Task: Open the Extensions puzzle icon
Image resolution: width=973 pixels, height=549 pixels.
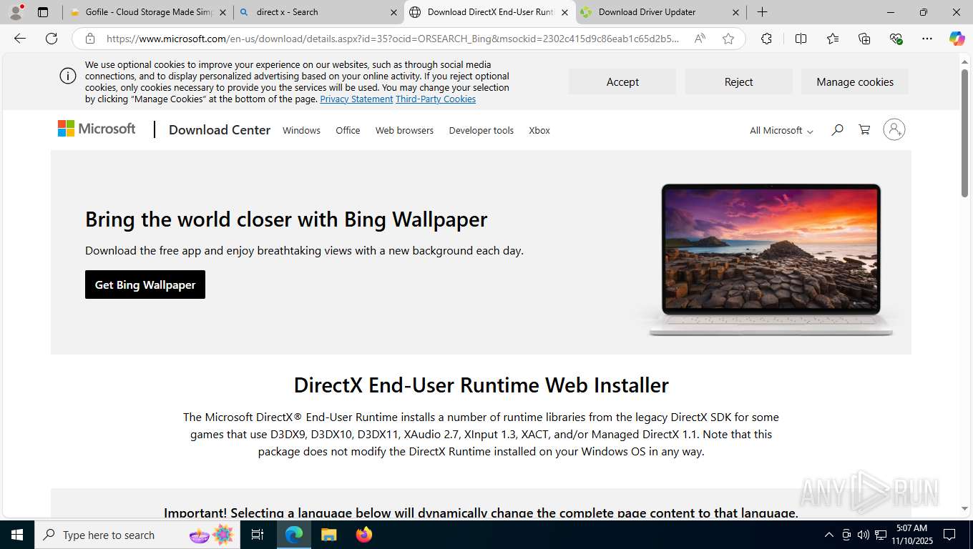Action: [x=766, y=39]
